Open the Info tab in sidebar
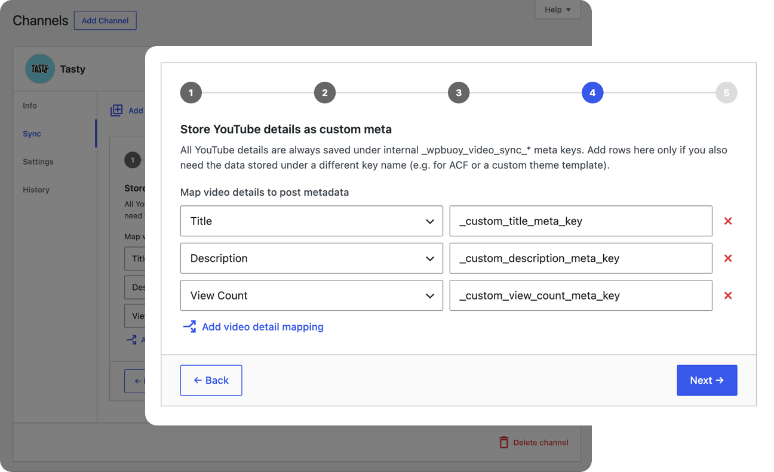Image resolution: width=774 pixels, height=472 pixels. (x=30, y=106)
